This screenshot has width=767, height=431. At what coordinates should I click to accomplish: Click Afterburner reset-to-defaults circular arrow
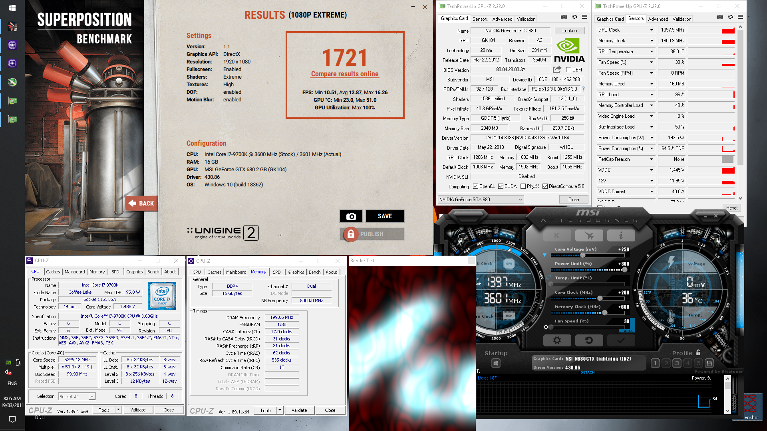pos(589,340)
